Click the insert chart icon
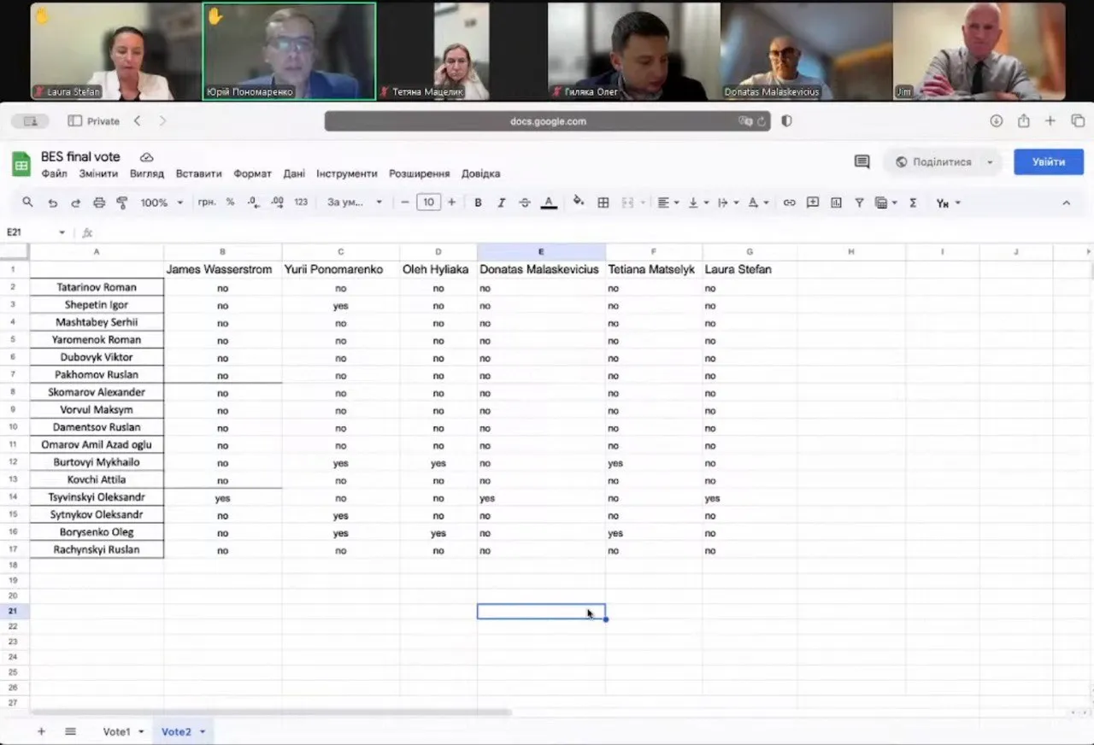Image resolution: width=1094 pixels, height=745 pixels. pyautogui.click(x=836, y=202)
